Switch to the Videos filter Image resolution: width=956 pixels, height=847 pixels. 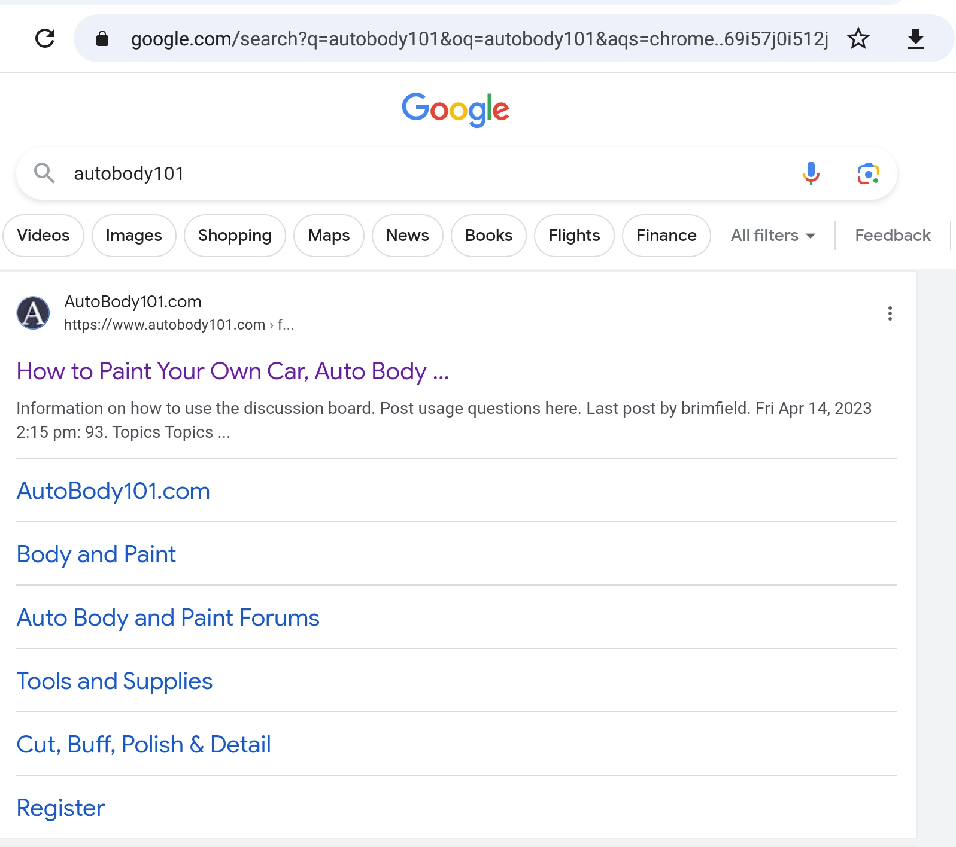(43, 236)
